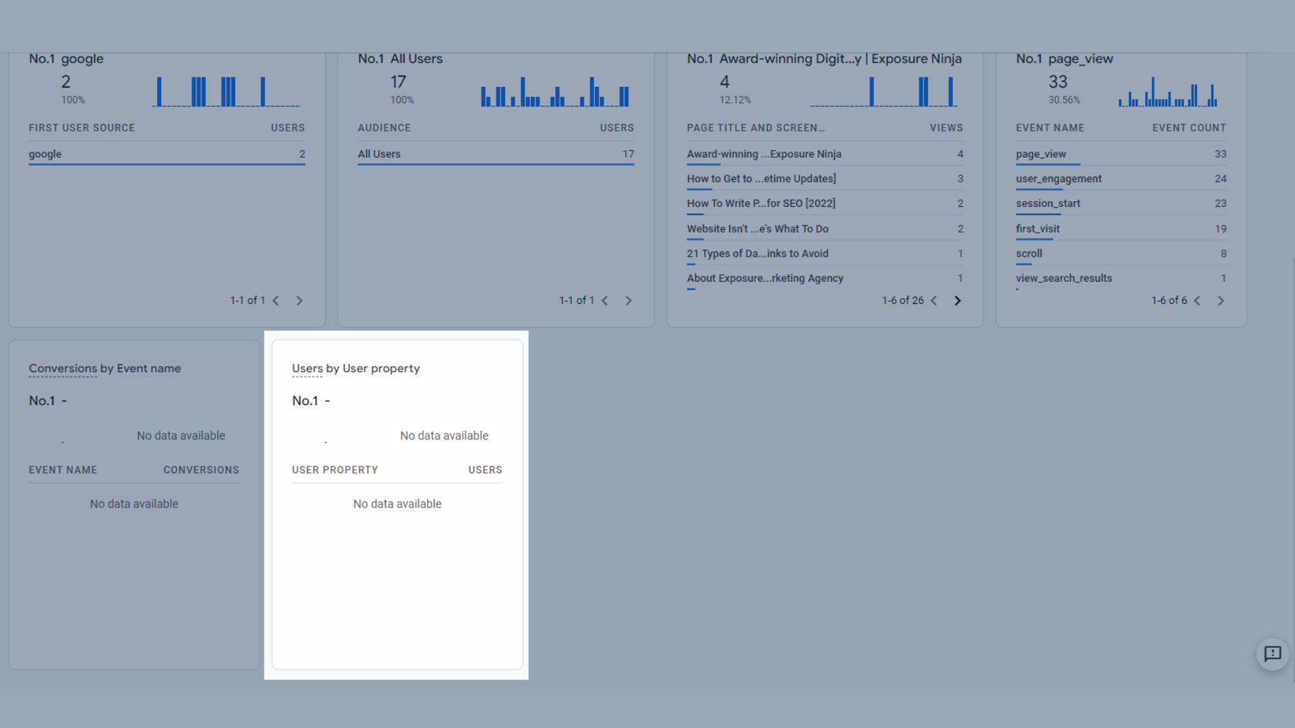The width and height of the screenshot is (1295, 728).
Task: Select All Users audience segment
Action: [378, 153]
